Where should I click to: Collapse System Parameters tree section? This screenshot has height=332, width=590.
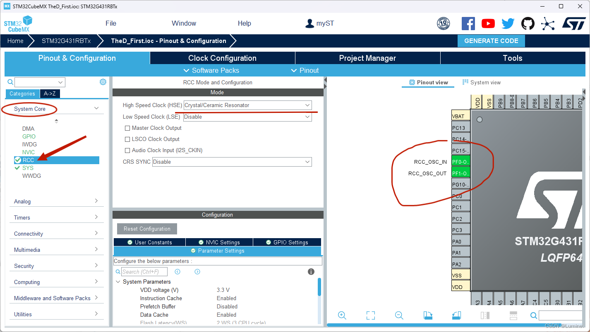pyautogui.click(x=118, y=282)
